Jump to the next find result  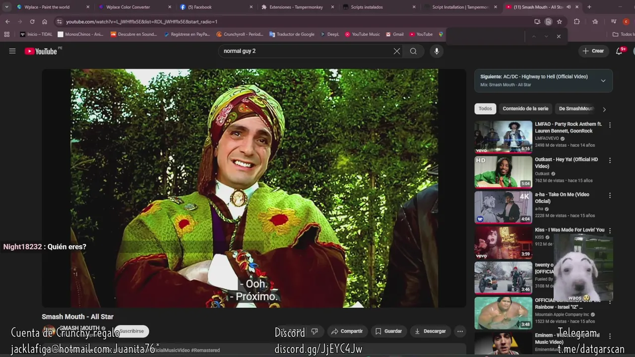[546, 36]
